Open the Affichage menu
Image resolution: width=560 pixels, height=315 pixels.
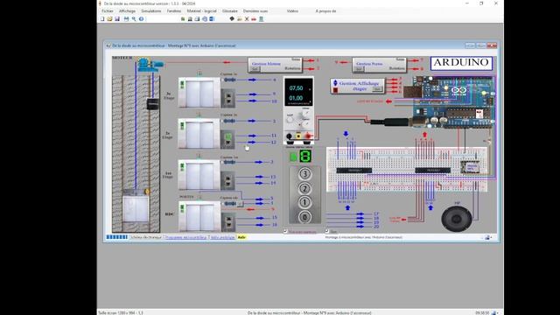(127, 11)
